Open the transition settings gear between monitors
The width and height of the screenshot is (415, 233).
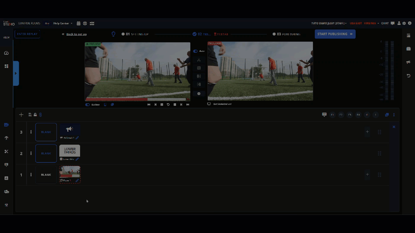pos(199,94)
